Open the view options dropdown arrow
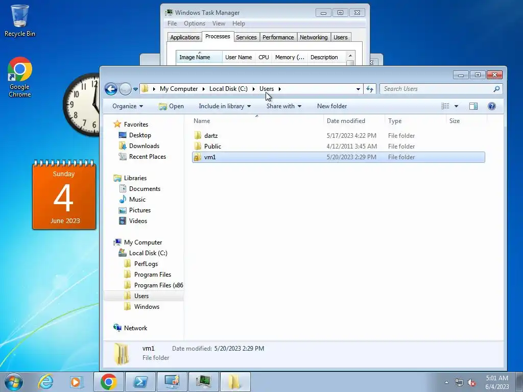523x392 pixels. click(456, 106)
